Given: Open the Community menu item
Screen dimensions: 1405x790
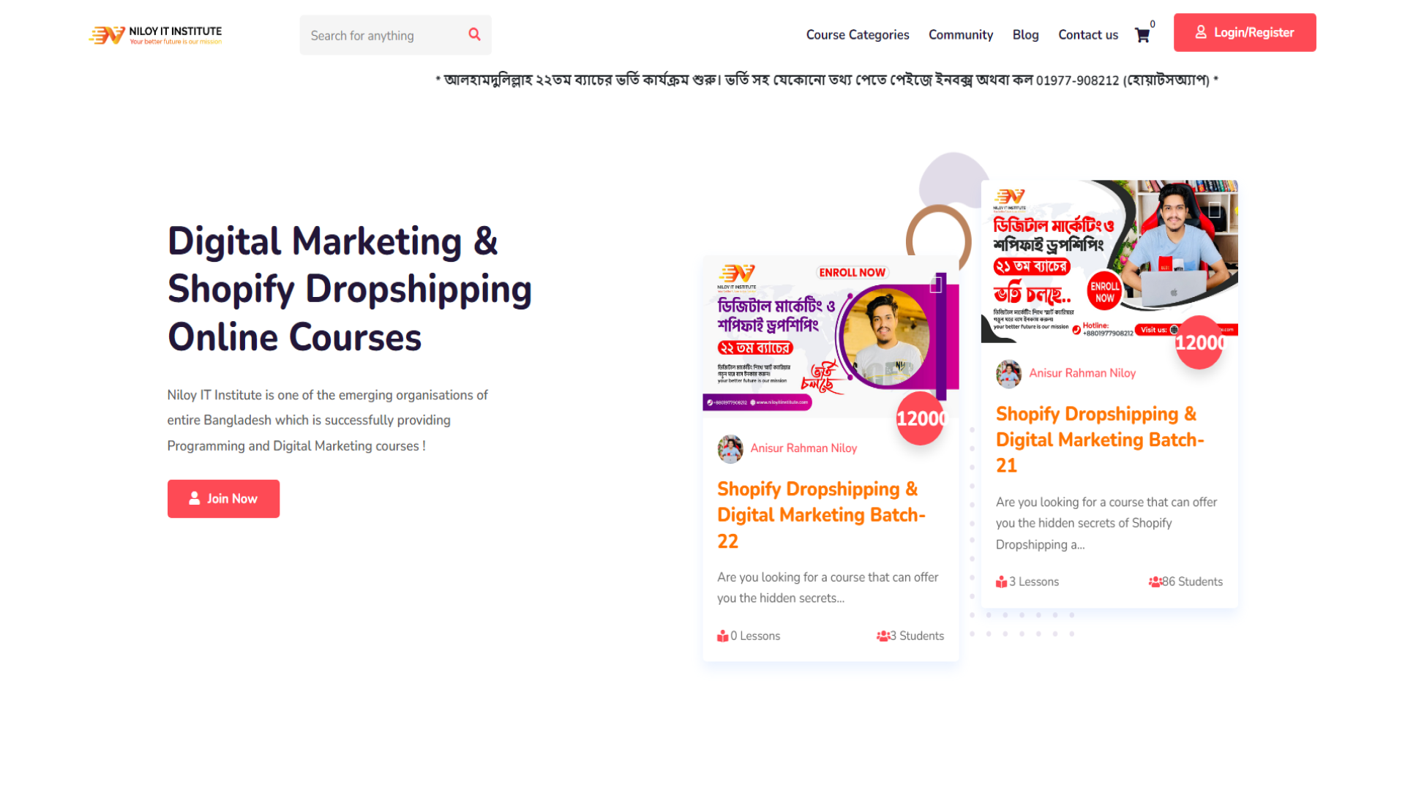Looking at the screenshot, I should (960, 34).
